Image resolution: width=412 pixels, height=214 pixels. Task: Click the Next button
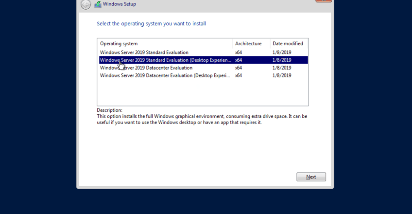[311, 177]
